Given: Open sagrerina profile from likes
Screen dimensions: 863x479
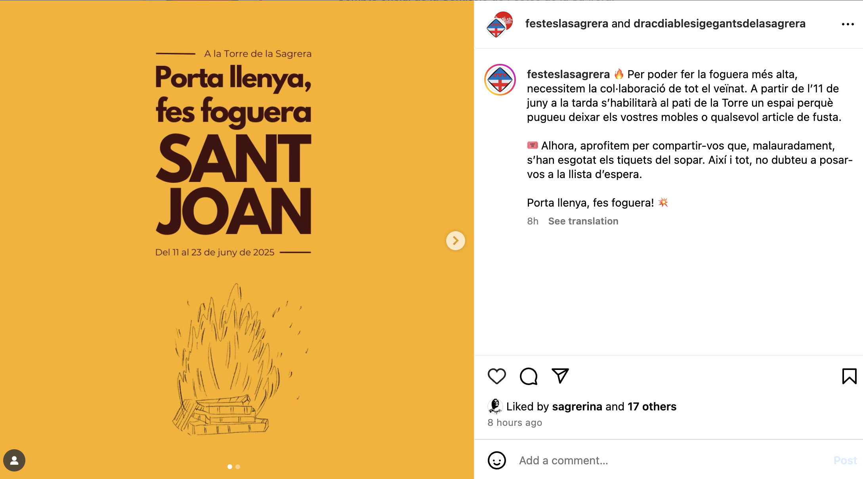Looking at the screenshot, I should click(x=577, y=407).
